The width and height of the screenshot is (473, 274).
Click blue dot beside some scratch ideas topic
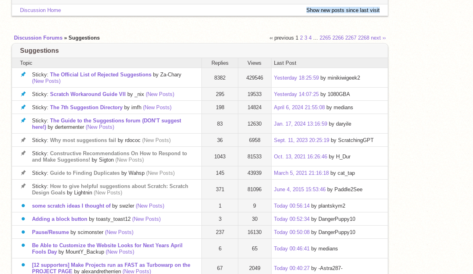(23, 206)
